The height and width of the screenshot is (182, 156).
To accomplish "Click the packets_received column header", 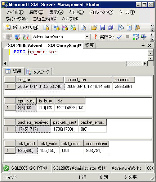I will 33,122.
